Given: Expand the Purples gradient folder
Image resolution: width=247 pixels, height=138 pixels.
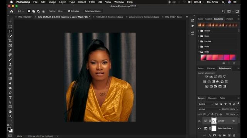Looking at the screenshot, I should coord(199,41).
